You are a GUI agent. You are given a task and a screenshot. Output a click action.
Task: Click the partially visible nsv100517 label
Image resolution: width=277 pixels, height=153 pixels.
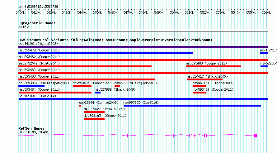(x=268, y=50)
